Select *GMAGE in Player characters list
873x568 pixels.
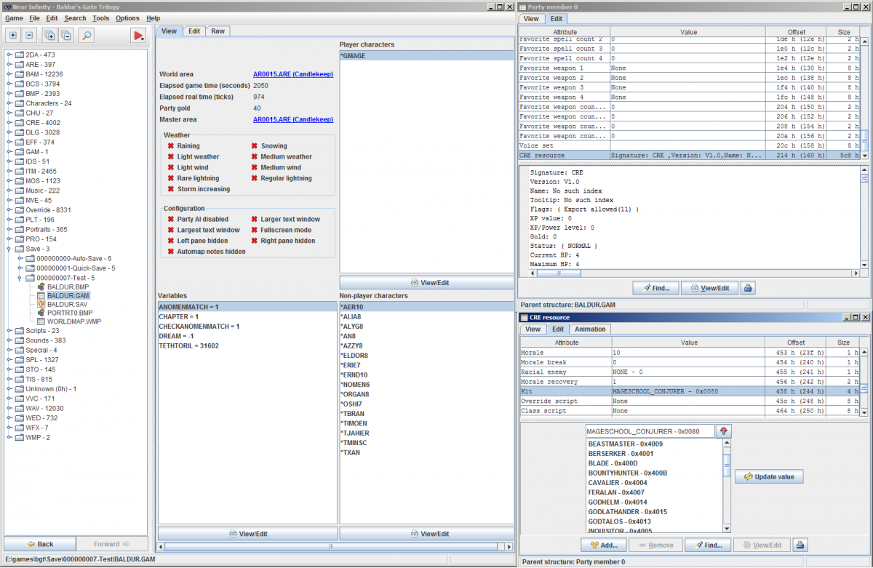pos(426,55)
